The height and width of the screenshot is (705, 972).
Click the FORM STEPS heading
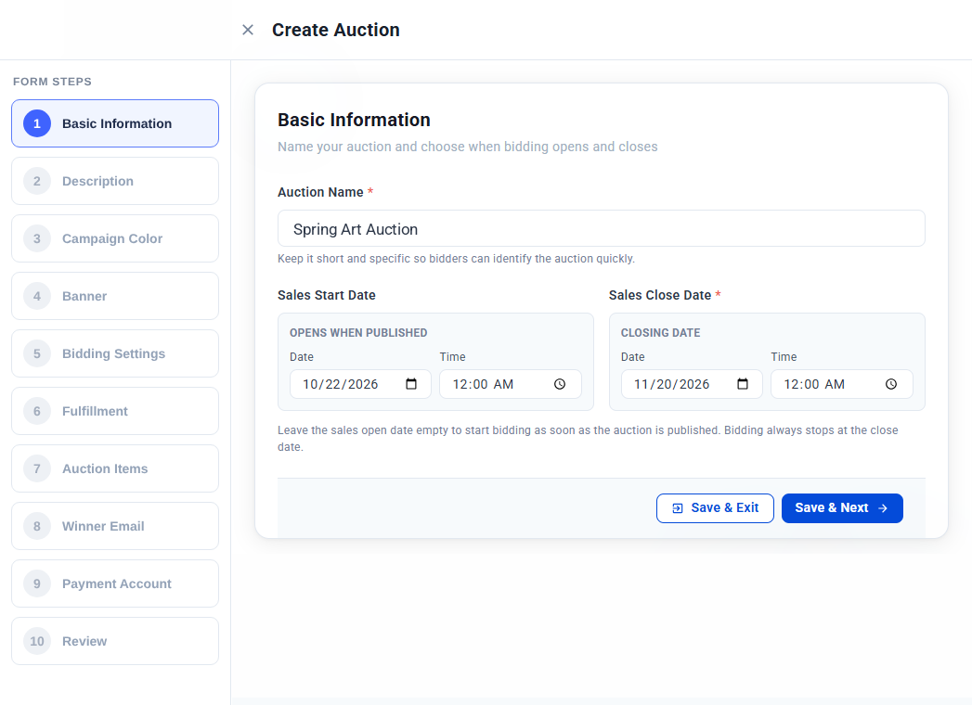(x=52, y=82)
